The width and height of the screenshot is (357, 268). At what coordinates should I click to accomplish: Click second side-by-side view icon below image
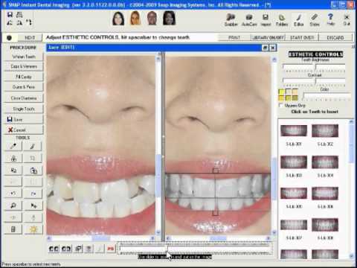coord(66,249)
